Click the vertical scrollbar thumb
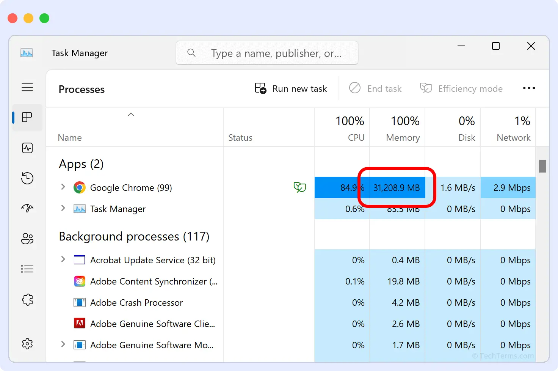 click(x=543, y=166)
